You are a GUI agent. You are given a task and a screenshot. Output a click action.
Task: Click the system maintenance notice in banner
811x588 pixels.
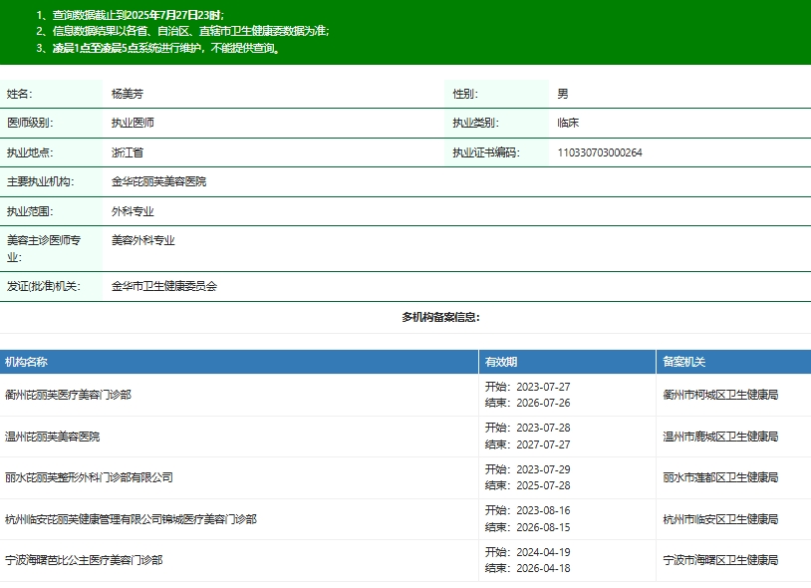pyautogui.click(x=165, y=47)
